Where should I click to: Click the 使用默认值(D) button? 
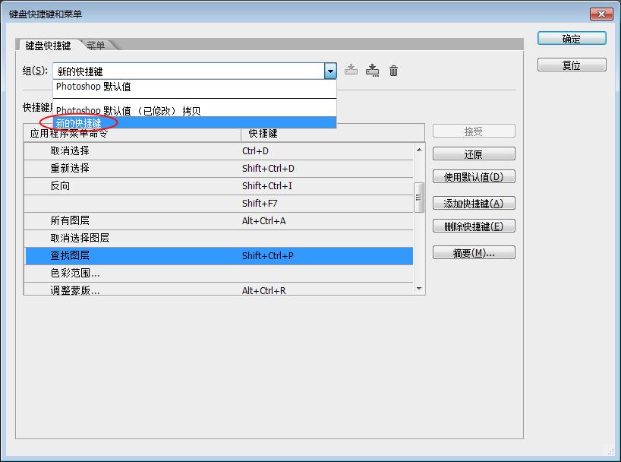(x=474, y=176)
